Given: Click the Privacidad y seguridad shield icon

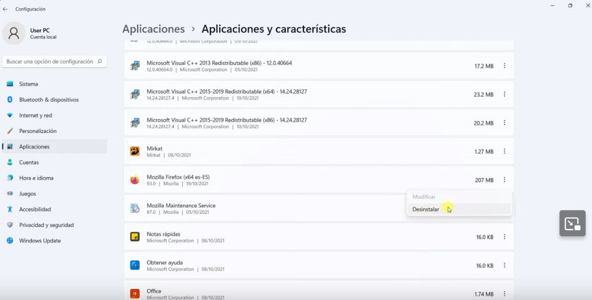Looking at the screenshot, I should tap(10, 225).
